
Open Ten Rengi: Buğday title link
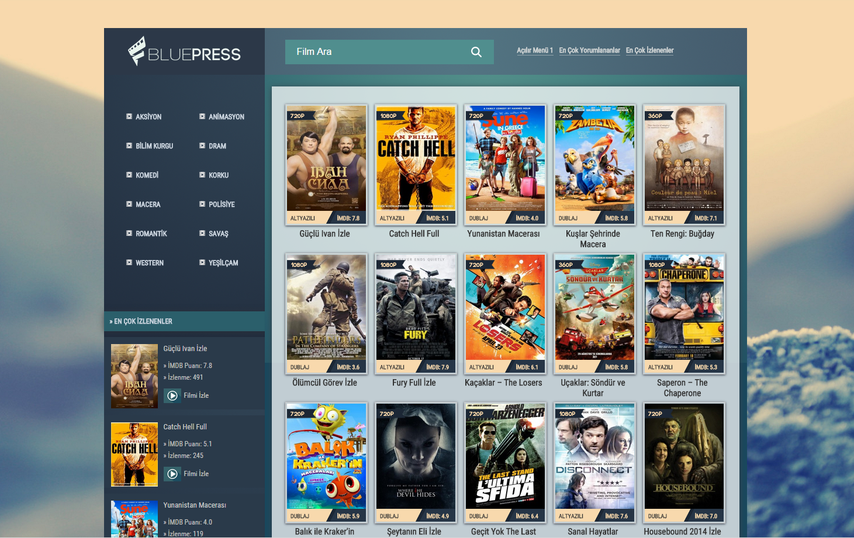point(682,234)
